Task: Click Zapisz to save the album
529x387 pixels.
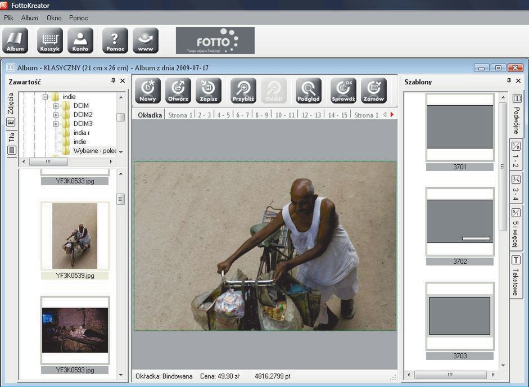Action: pyautogui.click(x=209, y=91)
